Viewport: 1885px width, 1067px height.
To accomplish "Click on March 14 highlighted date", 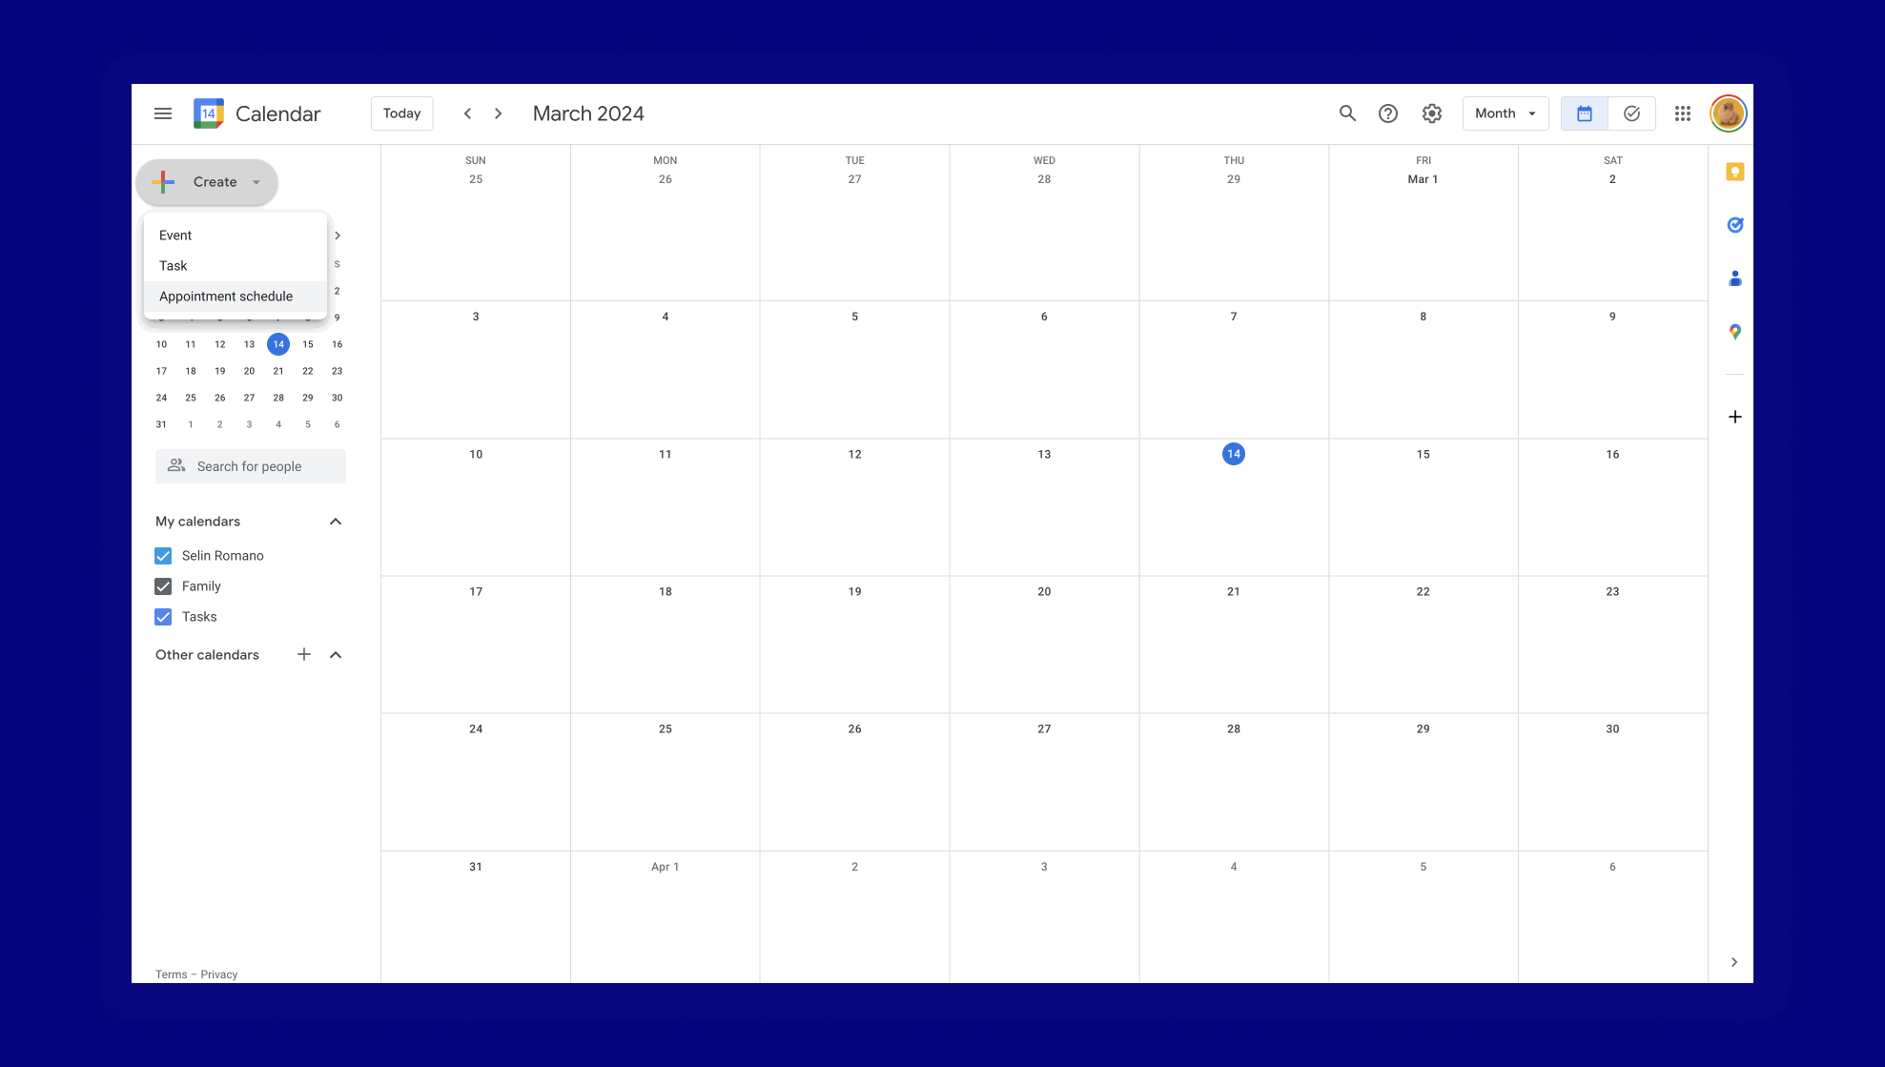I will coord(1233,453).
